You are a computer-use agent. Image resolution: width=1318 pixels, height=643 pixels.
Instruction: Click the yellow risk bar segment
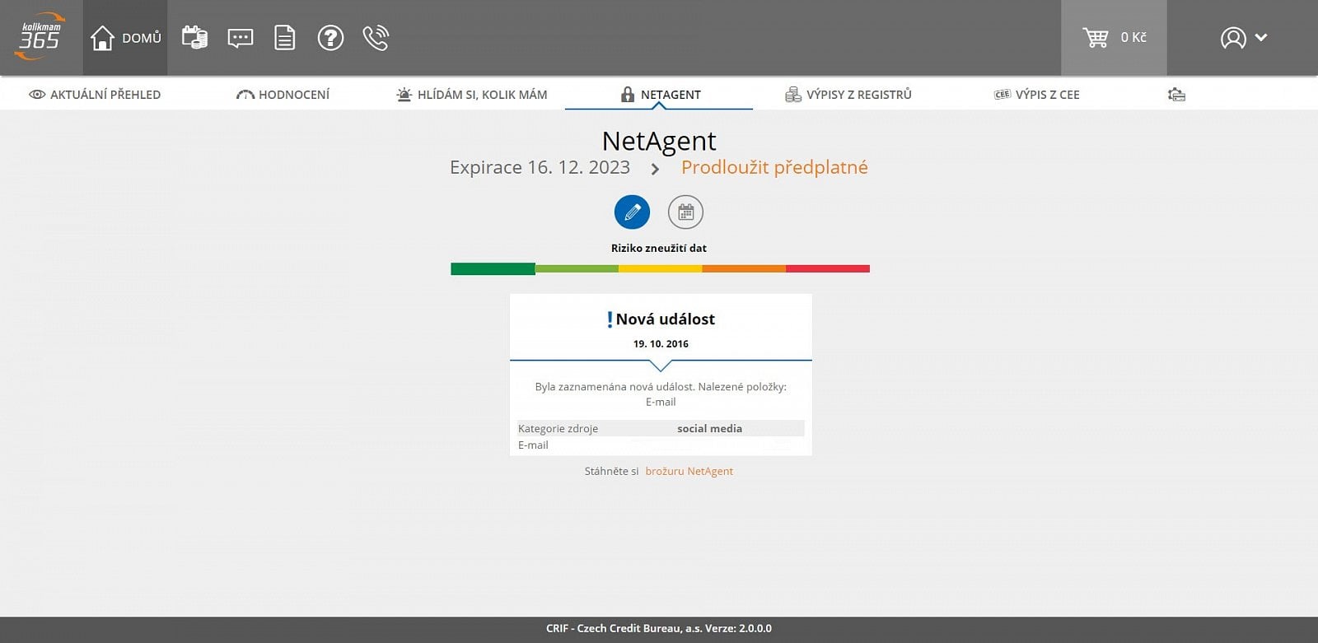[x=660, y=268]
